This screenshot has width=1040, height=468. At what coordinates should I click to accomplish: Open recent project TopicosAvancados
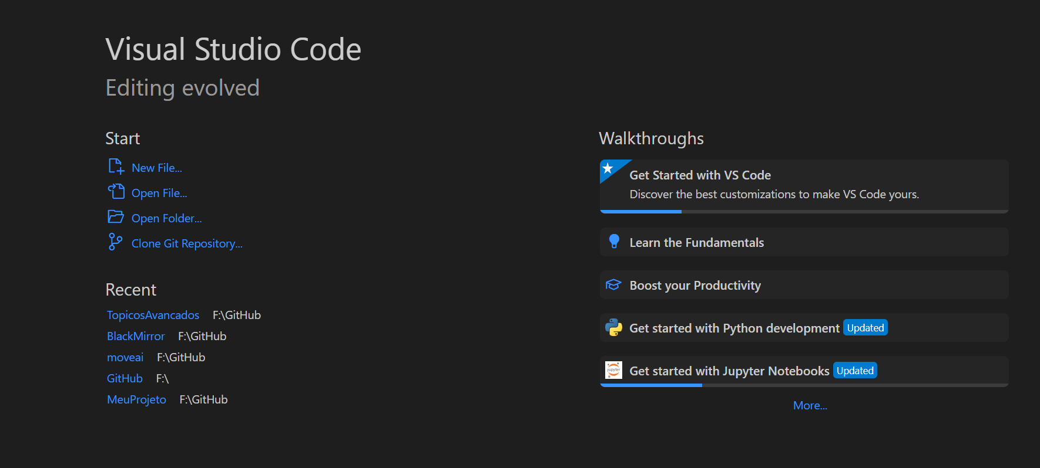coord(153,315)
